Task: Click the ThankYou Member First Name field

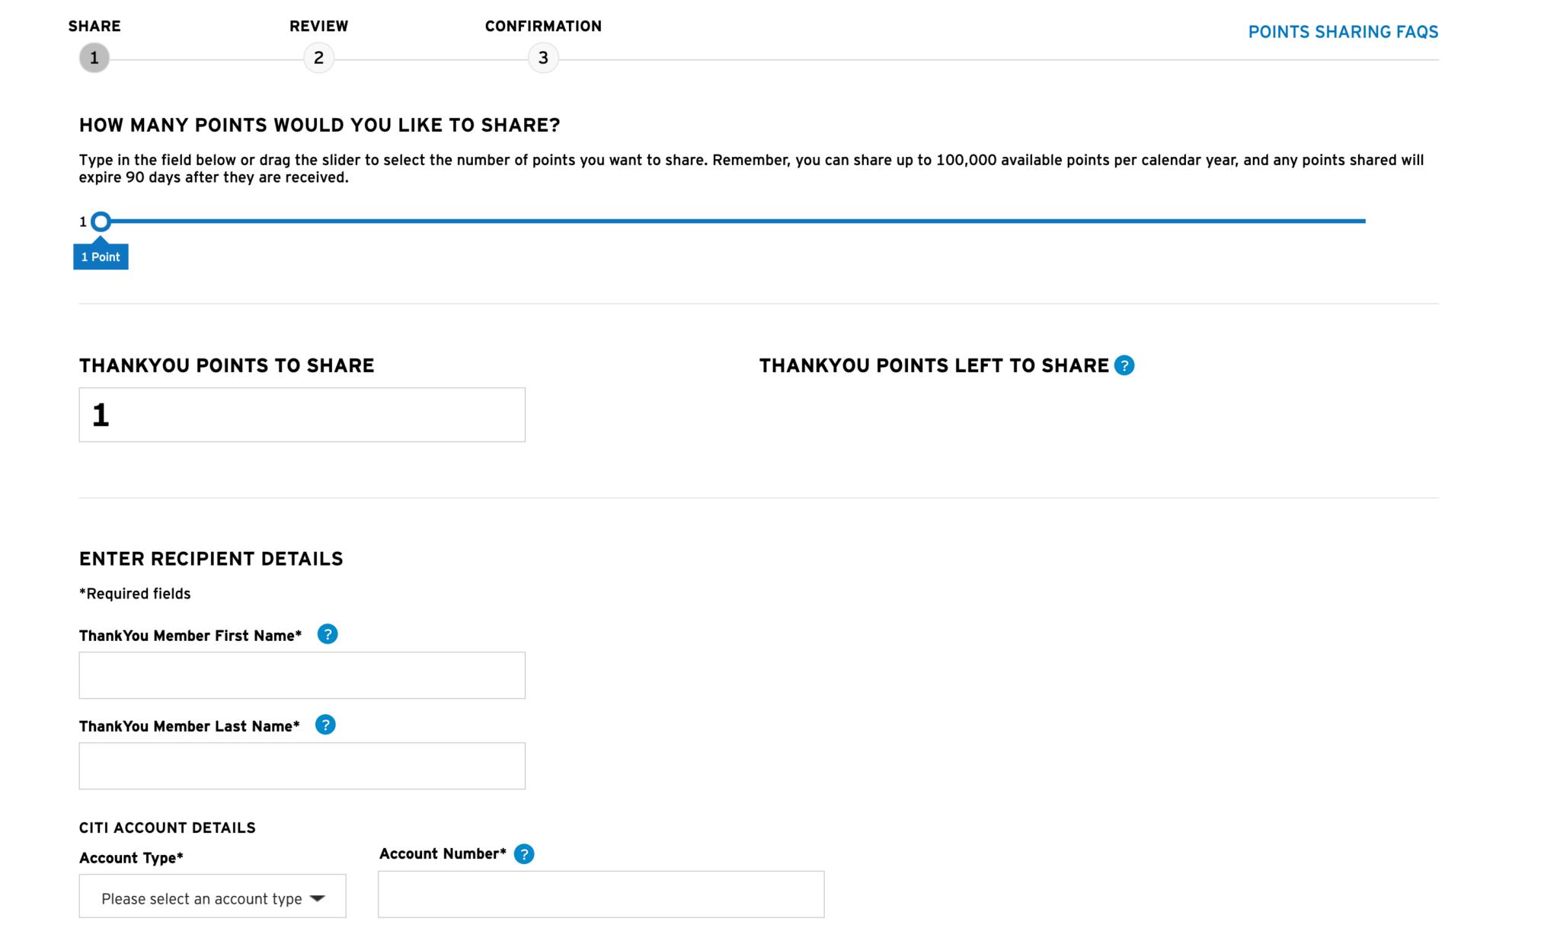Action: click(302, 675)
